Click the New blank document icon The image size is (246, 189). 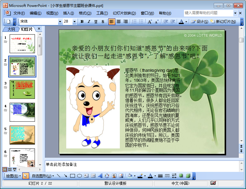click(x=9, y=21)
